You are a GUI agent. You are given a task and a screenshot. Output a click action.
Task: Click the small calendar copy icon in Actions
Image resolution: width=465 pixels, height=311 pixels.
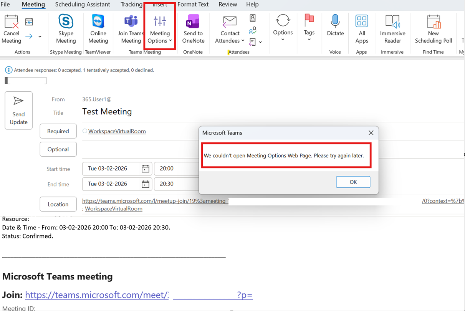click(29, 22)
